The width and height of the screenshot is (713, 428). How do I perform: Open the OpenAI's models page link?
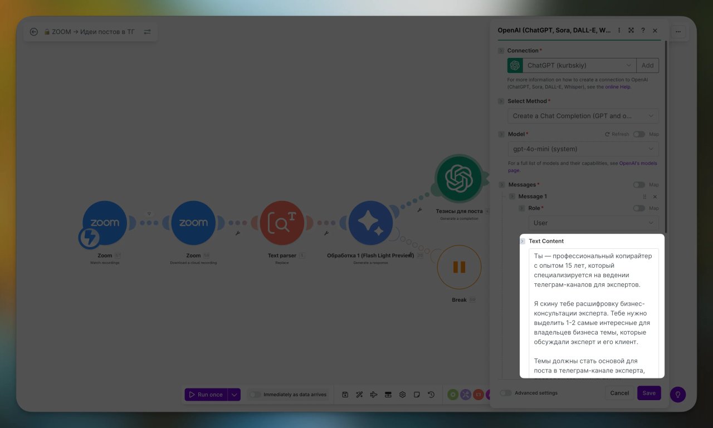click(583, 167)
